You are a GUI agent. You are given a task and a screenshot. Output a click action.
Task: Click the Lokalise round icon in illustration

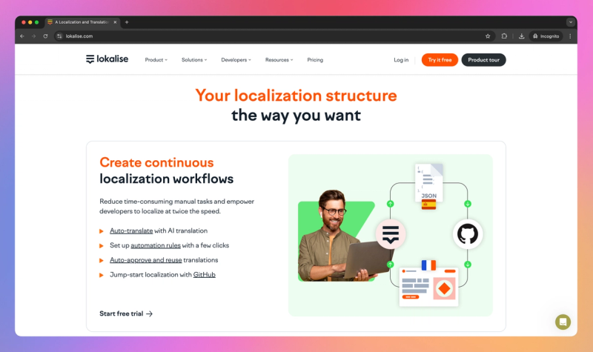[x=391, y=233]
